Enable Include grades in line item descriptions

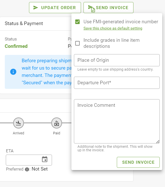click(77, 43)
